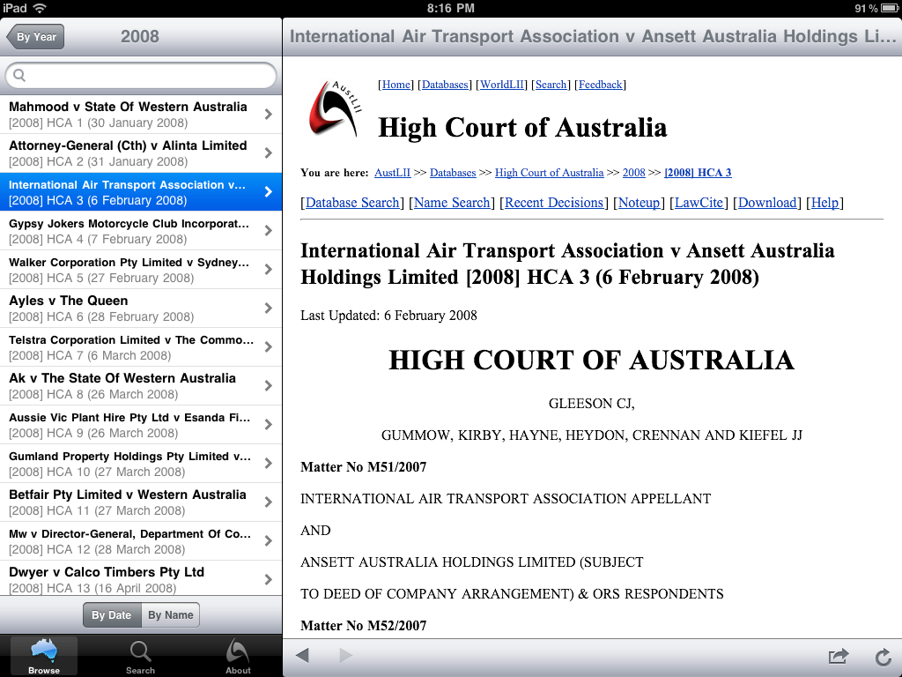Screen dimensions: 902x677
Task: Reload the current judgment page
Action: click(x=883, y=656)
